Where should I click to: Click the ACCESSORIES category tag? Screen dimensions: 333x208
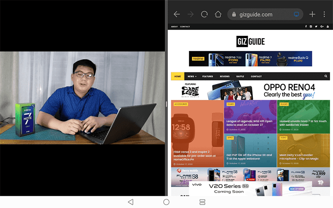point(181,104)
